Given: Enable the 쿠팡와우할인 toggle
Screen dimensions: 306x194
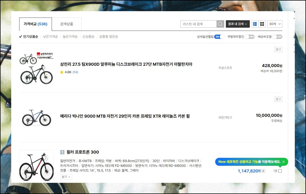Looking at the screenshot, I should point(250,37).
